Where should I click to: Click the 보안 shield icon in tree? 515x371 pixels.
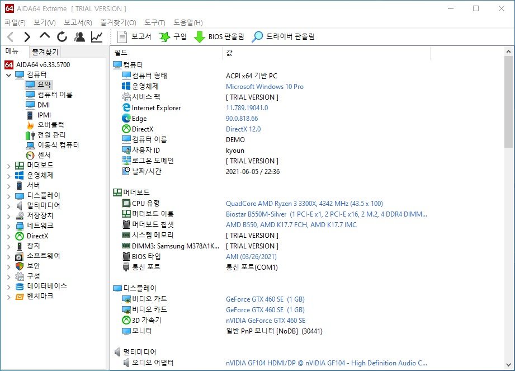point(20,266)
